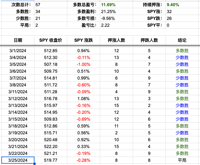The width and height of the screenshot is (200, 165).
Task: Select the 0.99% change cell
Action: point(84,78)
